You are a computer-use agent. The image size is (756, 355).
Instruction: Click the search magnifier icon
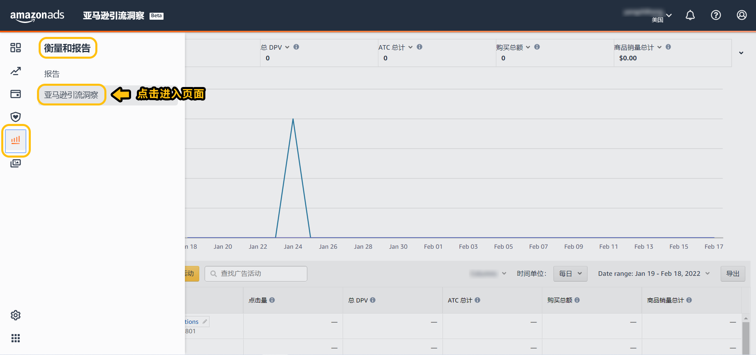tap(214, 274)
